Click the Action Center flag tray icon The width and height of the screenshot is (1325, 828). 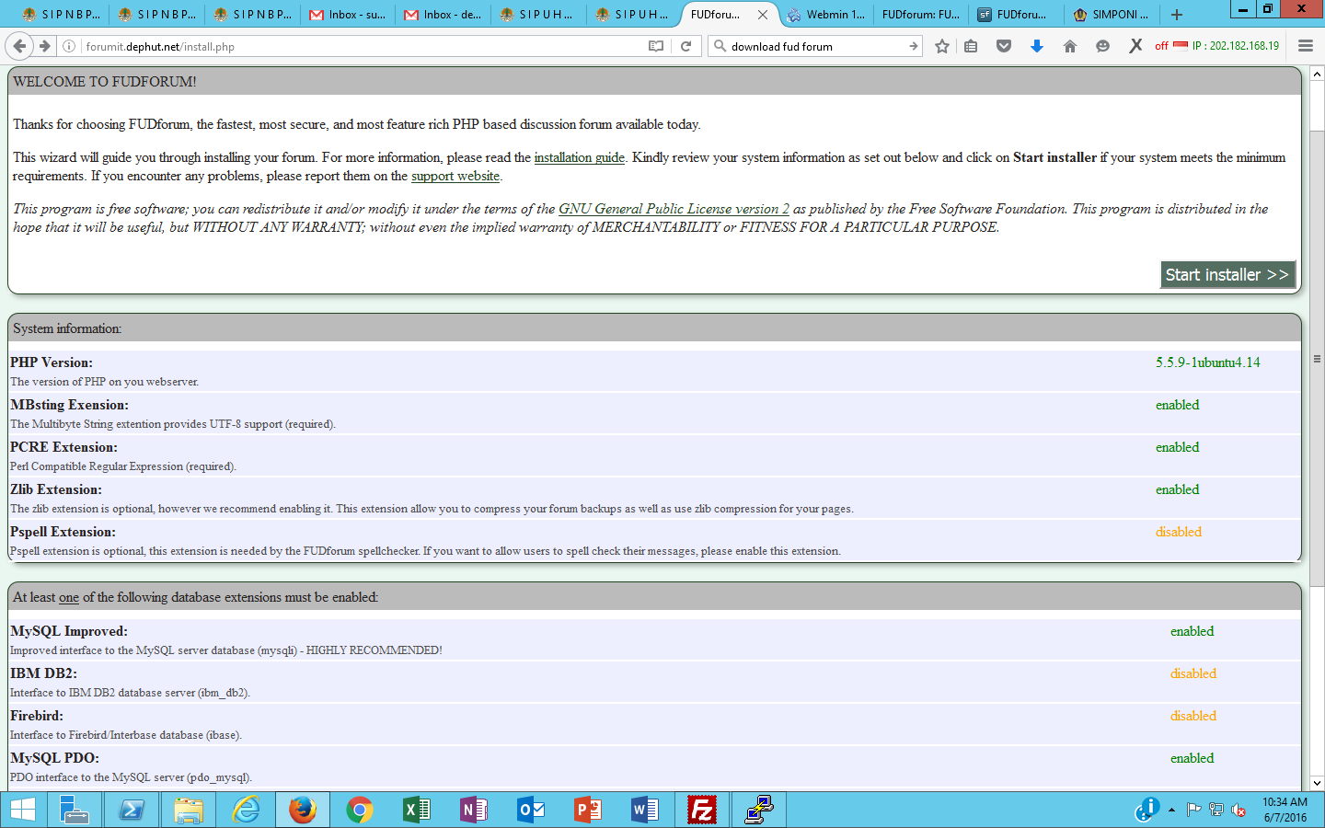click(x=1193, y=811)
